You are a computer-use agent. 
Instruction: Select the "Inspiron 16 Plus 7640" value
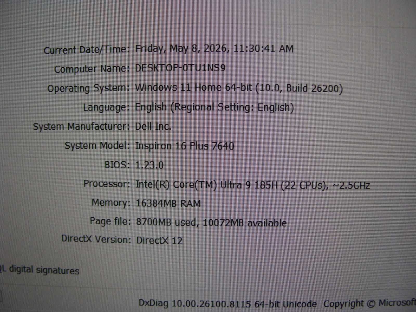185,146
